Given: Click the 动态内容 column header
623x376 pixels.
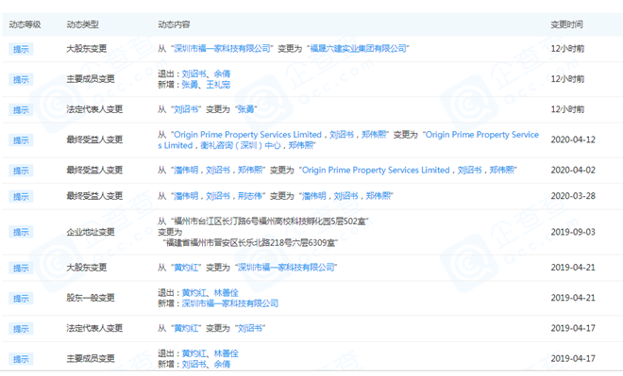Looking at the screenshot, I should [174, 25].
